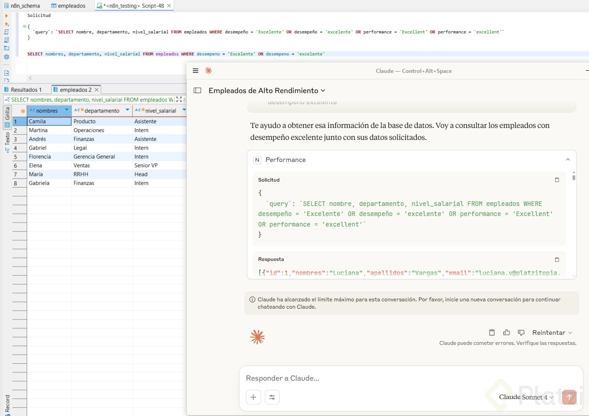Open the editor settings gear icon
Viewport: 589px width, 416px height.
[6, 57]
